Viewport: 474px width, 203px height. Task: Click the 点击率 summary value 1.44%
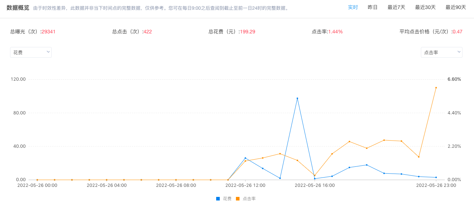[335, 32]
